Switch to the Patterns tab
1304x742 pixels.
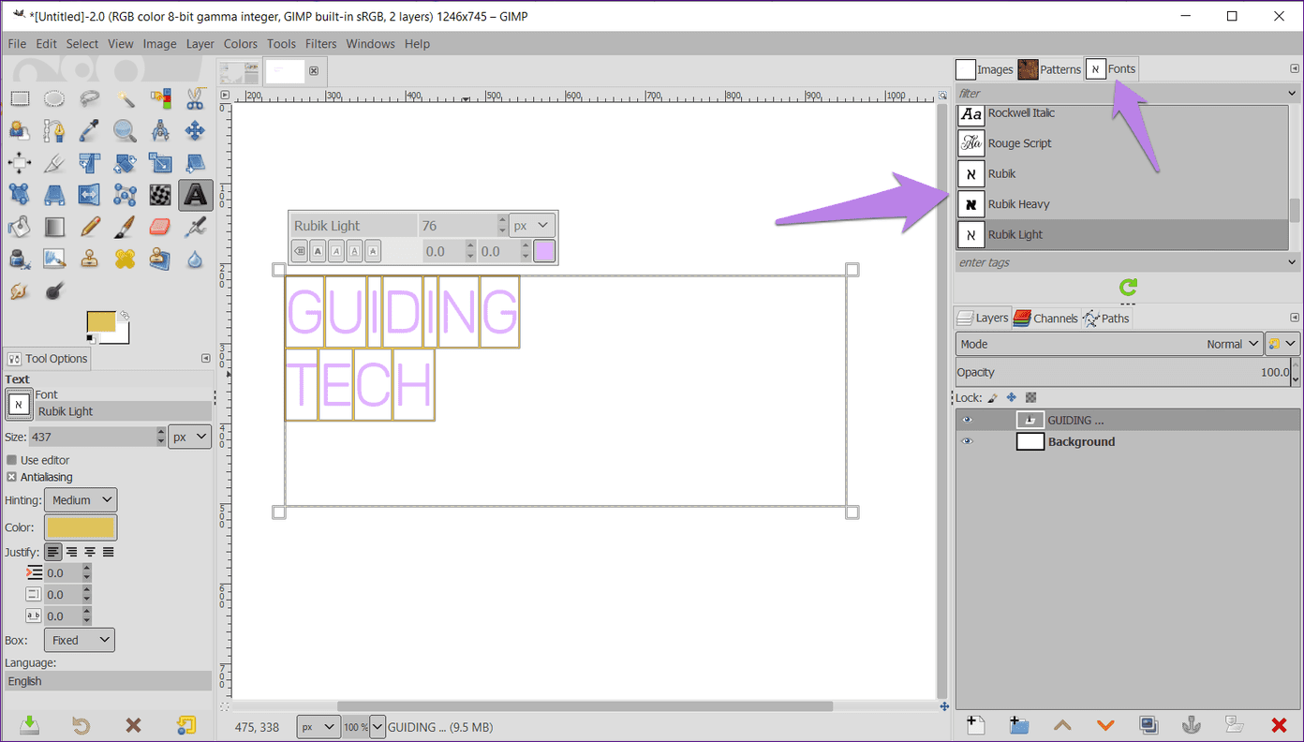(1049, 69)
